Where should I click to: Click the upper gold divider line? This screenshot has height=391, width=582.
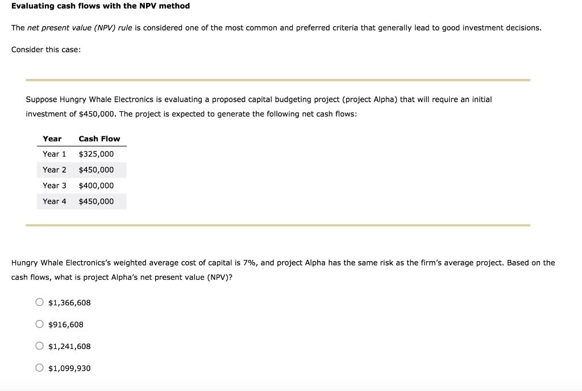(x=277, y=79)
